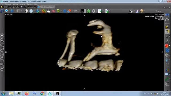Expand the printer dropdown arrow
171x96 pixels.
point(109,11)
